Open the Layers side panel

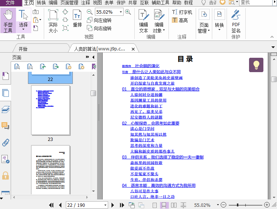pyautogui.click(x=6, y=109)
